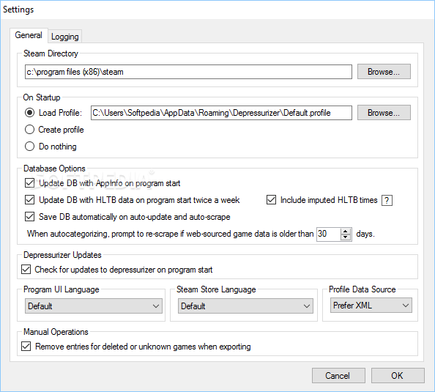Viewport: 435px width, 392px height.
Task: Increase the re-scrape days value
Action: pyautogui.click(x=346, y=232)
